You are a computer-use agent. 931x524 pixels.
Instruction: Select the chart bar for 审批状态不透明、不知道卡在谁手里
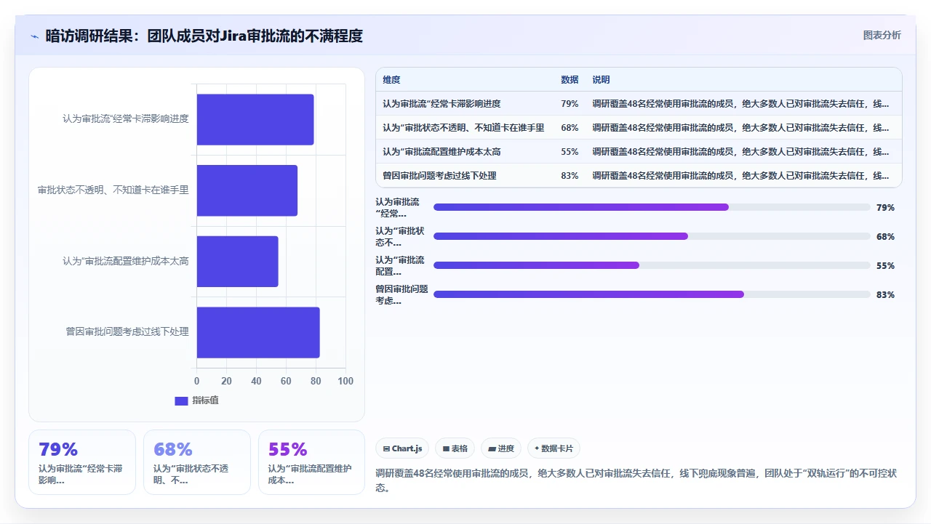coord(247,190)
